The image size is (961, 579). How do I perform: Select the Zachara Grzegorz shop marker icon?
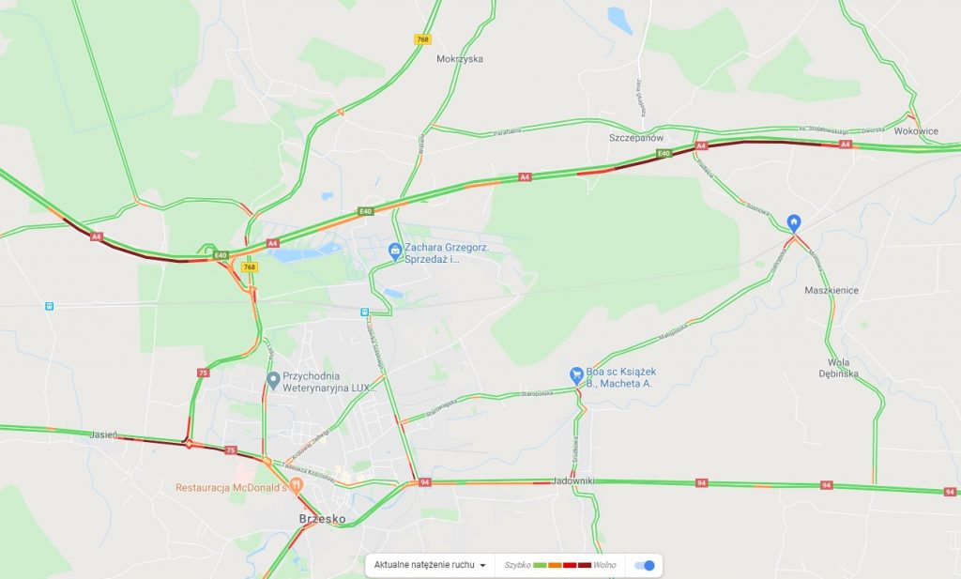[x=395, y=251]
